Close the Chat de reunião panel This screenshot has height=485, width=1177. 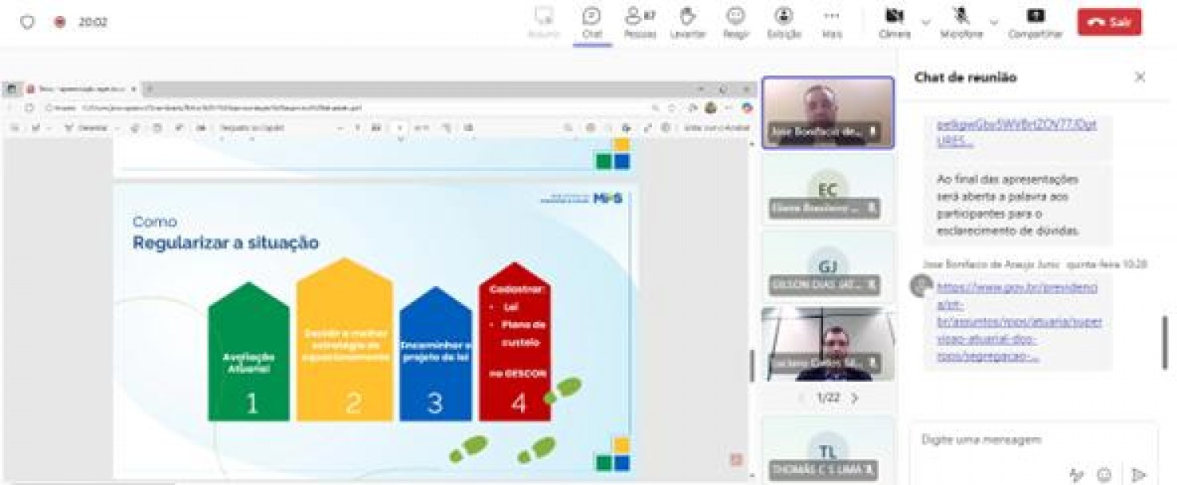pyautogui.click(x=1140, y=77)
